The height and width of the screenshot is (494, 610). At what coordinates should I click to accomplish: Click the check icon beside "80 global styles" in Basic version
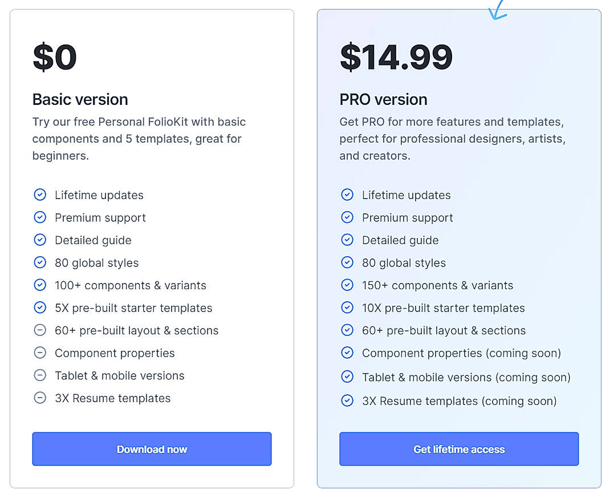[40, 262]
